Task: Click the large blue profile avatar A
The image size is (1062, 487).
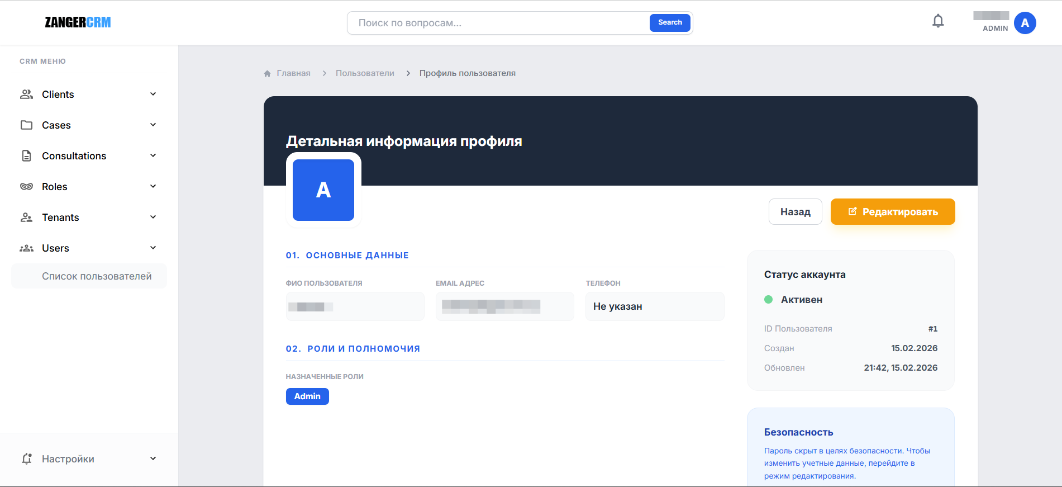Action: 323,190
